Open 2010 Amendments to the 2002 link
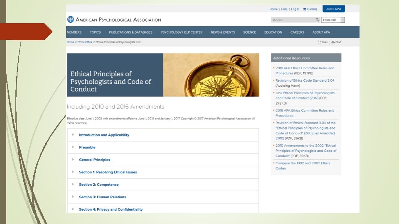 coord(306,151)
